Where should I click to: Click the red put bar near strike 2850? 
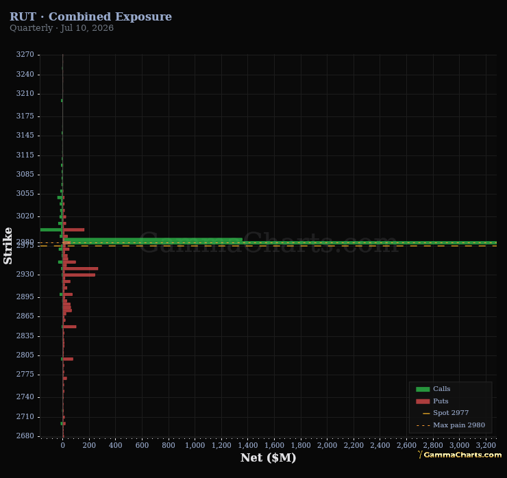pos(69,327)
